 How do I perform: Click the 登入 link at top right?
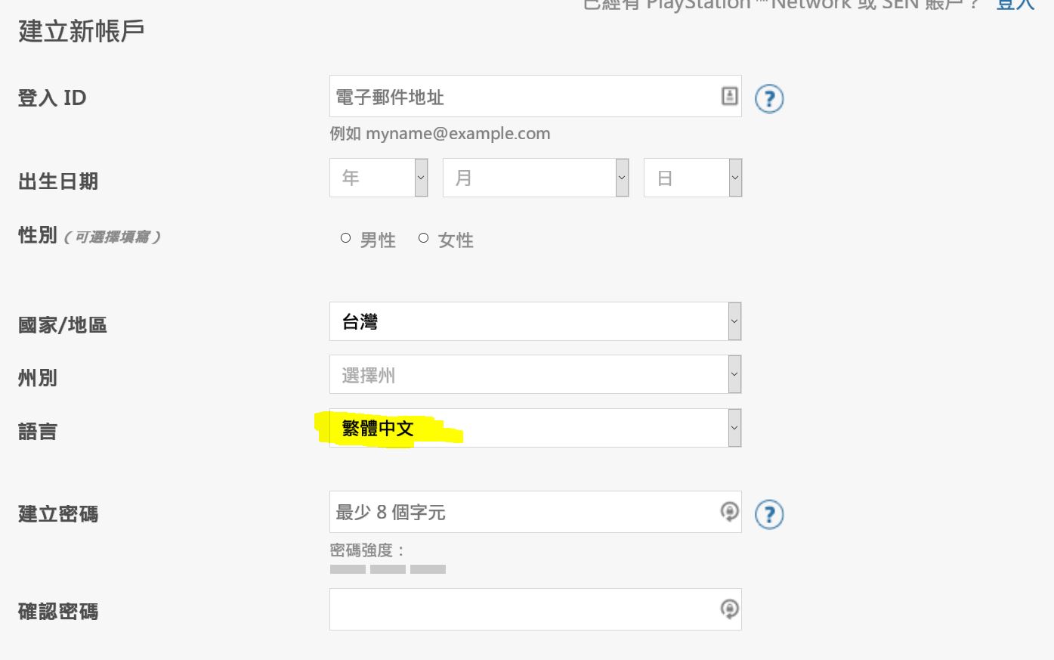point(1015,4)
